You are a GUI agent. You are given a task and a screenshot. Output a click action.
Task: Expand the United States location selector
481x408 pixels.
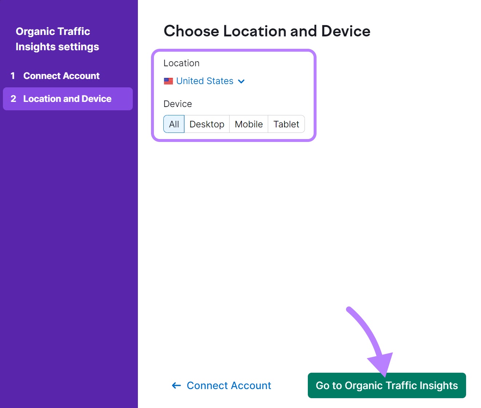click(204, 81)
